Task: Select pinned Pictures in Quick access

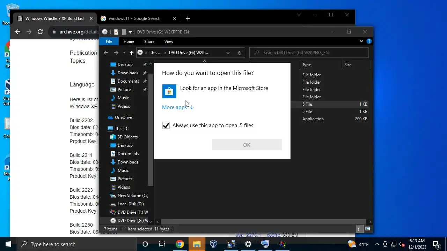Action: [125, 90]
